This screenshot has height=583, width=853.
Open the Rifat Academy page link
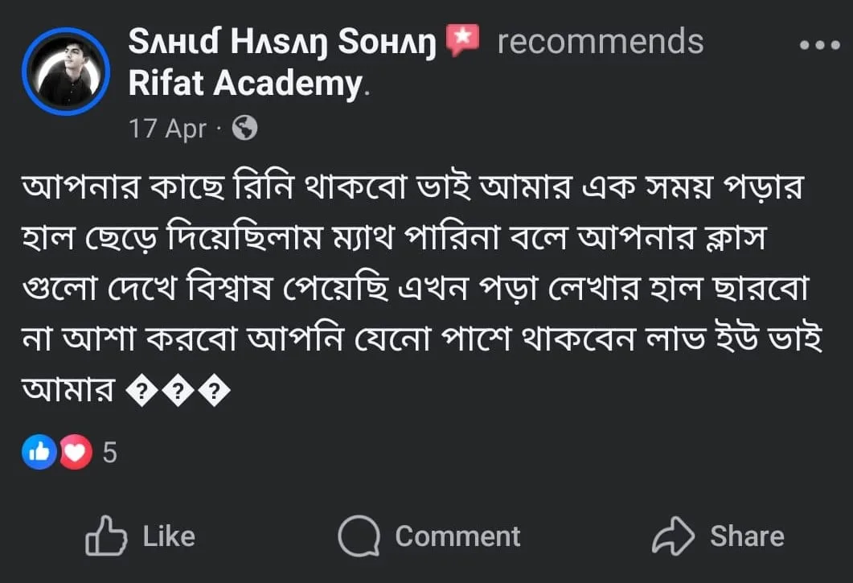coord(244,83)
